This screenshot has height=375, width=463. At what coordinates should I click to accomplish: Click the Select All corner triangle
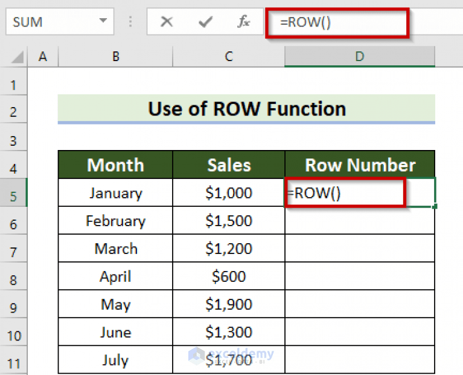(18, 57)
